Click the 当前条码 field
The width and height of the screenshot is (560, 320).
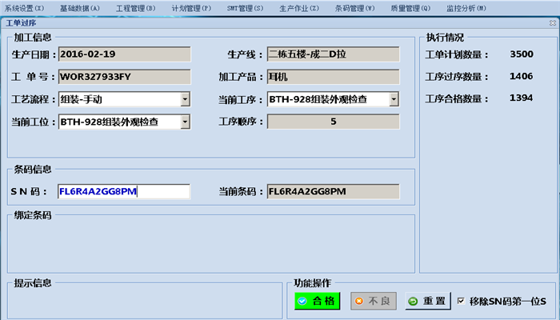[x=334, y=191]
